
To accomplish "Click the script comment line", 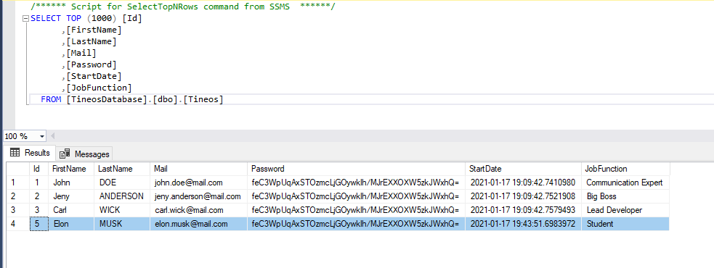I will click(x=182, y=7).
